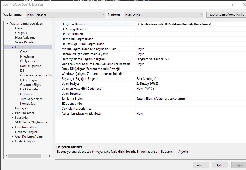Collapse Yapılandırma Özellikleri root node

point(7,24)
